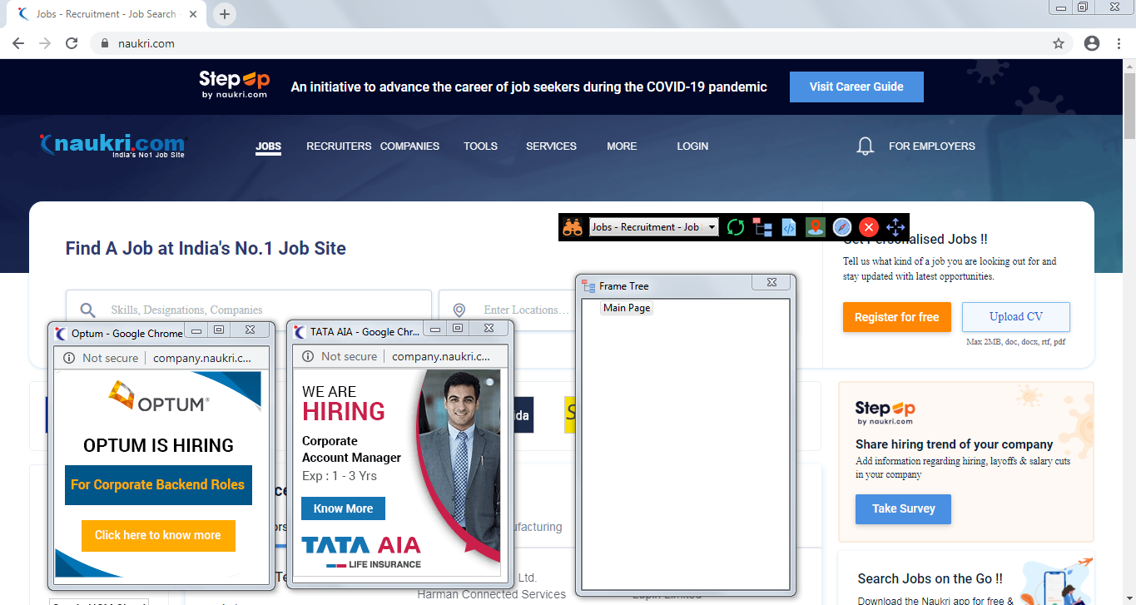Click the TATA AIA popup window title icon

tap(299, 332)
